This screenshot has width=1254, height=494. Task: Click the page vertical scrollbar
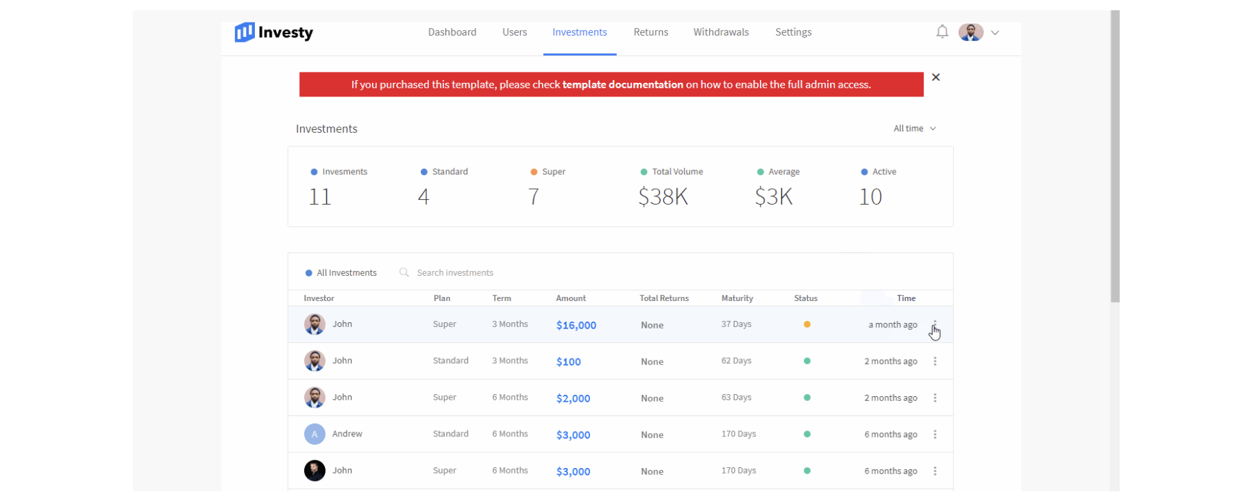point(1115,156)
